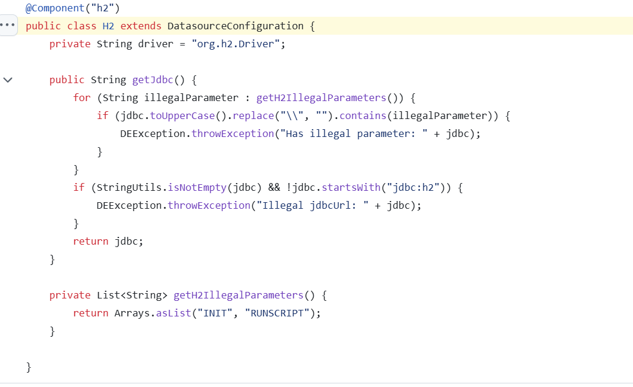Click the "Has illegal parameter: " string
Viewport: 633px width, 387px height.
[x=354, y=134]
